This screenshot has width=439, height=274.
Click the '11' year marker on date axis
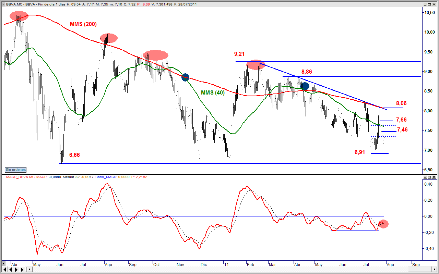coord(226,264)
